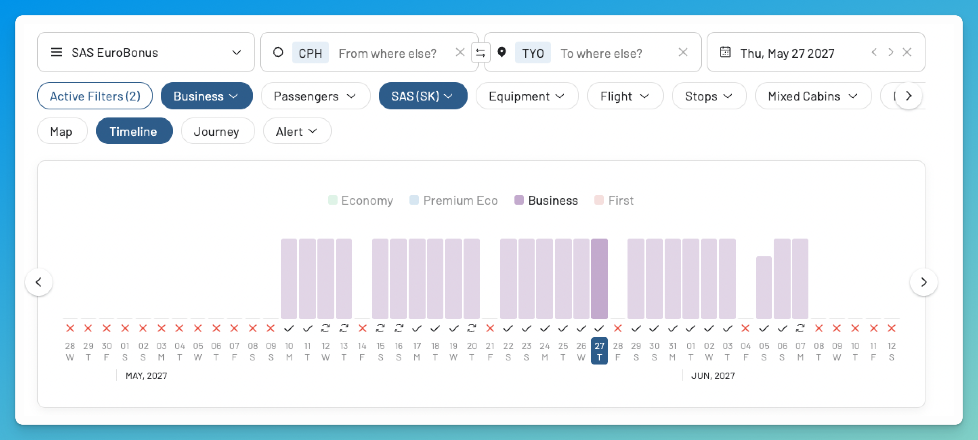978x440 pixels.
Task: Click the red X under May 21
Action: (490, 329)
